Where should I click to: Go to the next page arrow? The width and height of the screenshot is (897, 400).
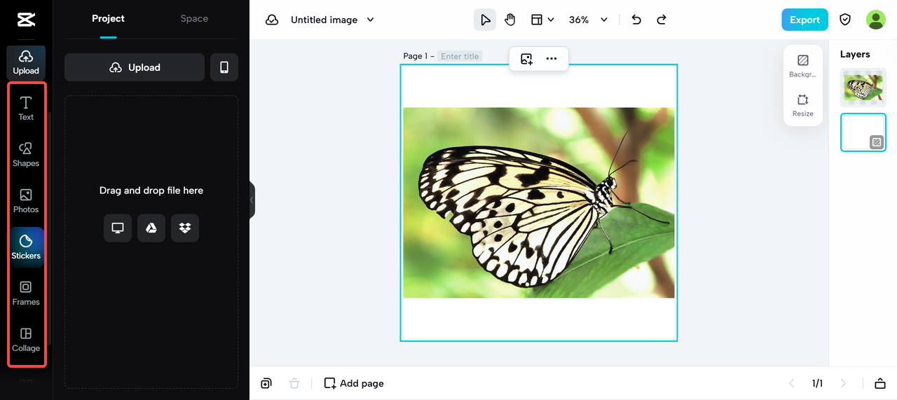[x=843, y=383]
